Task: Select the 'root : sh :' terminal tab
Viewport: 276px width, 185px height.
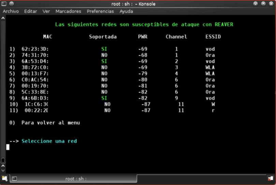Action: tap(73, 179)
